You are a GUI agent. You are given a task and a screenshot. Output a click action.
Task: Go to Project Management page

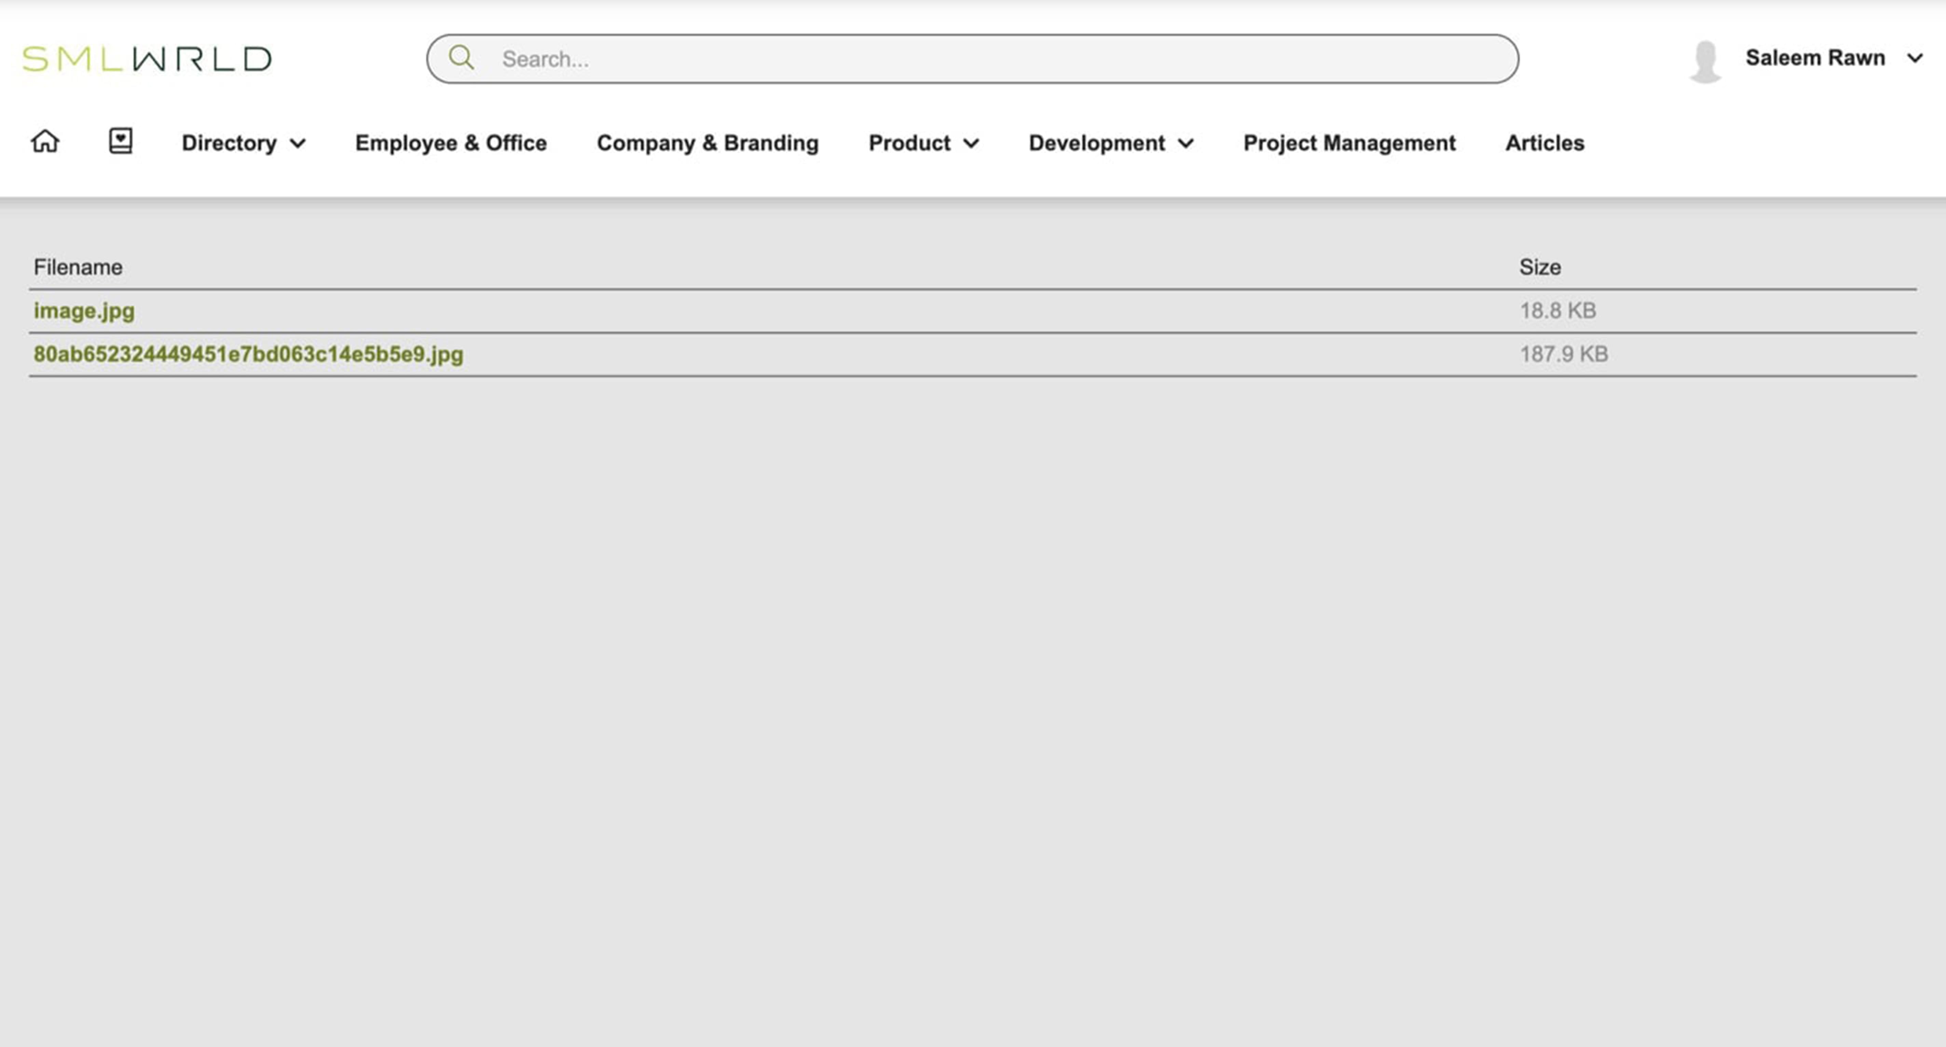[x=1349, y=143]
